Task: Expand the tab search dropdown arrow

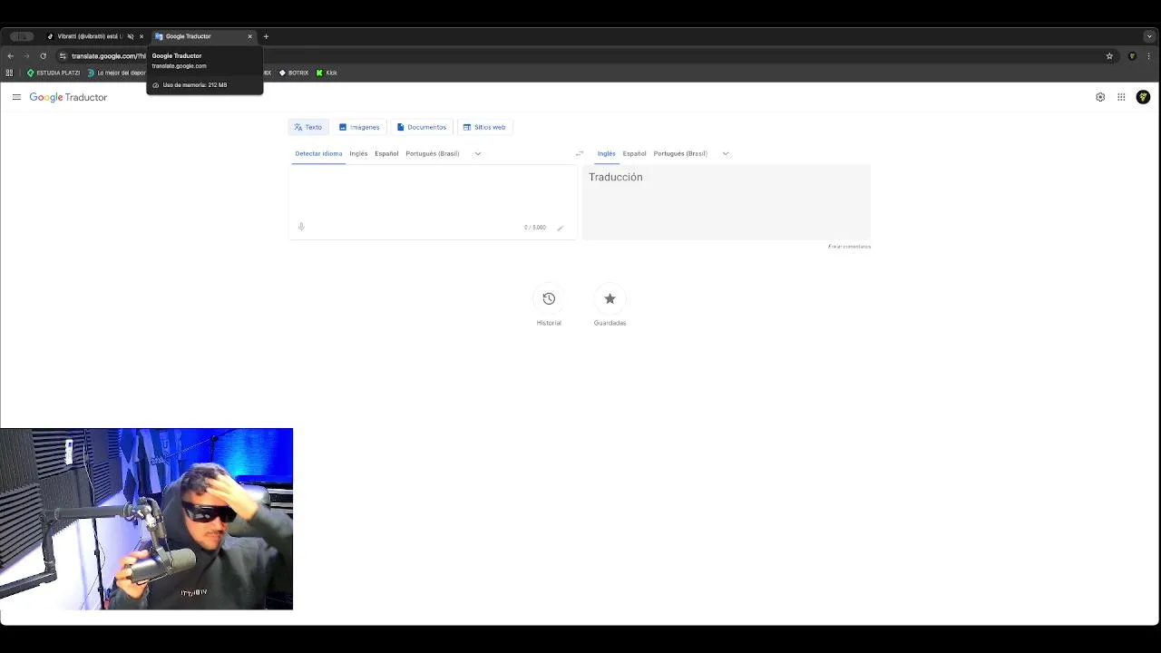Action: (x=1149, y=36)
